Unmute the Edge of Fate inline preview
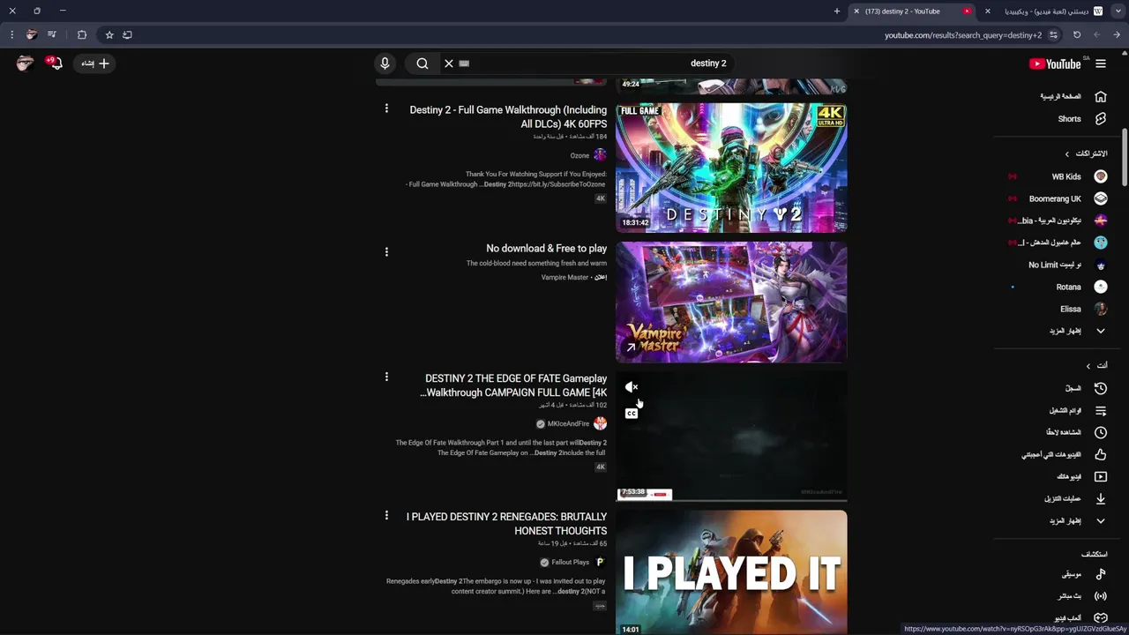This screenshot has width=1129, height=635. point(632,387)
